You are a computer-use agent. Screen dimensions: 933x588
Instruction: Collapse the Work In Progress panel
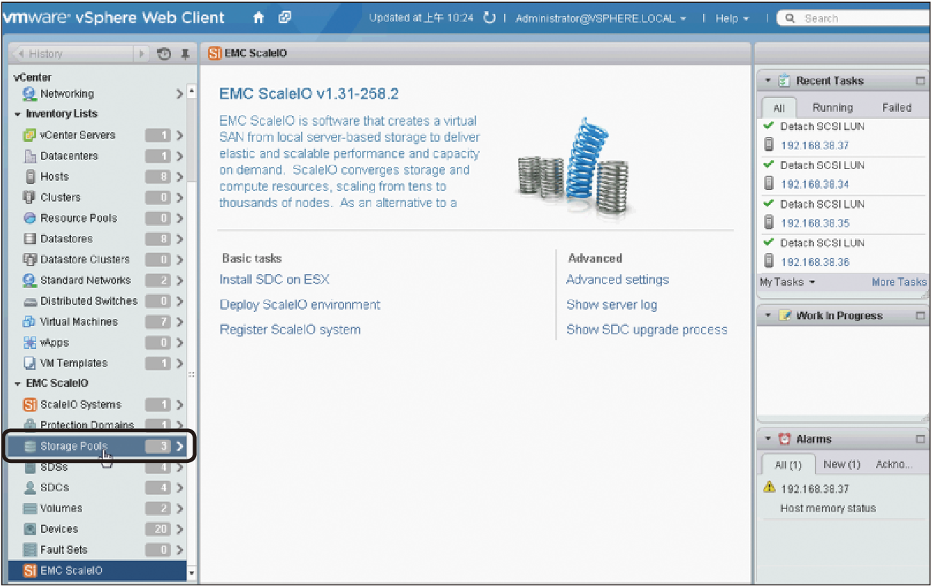click(x=768, y=316)
